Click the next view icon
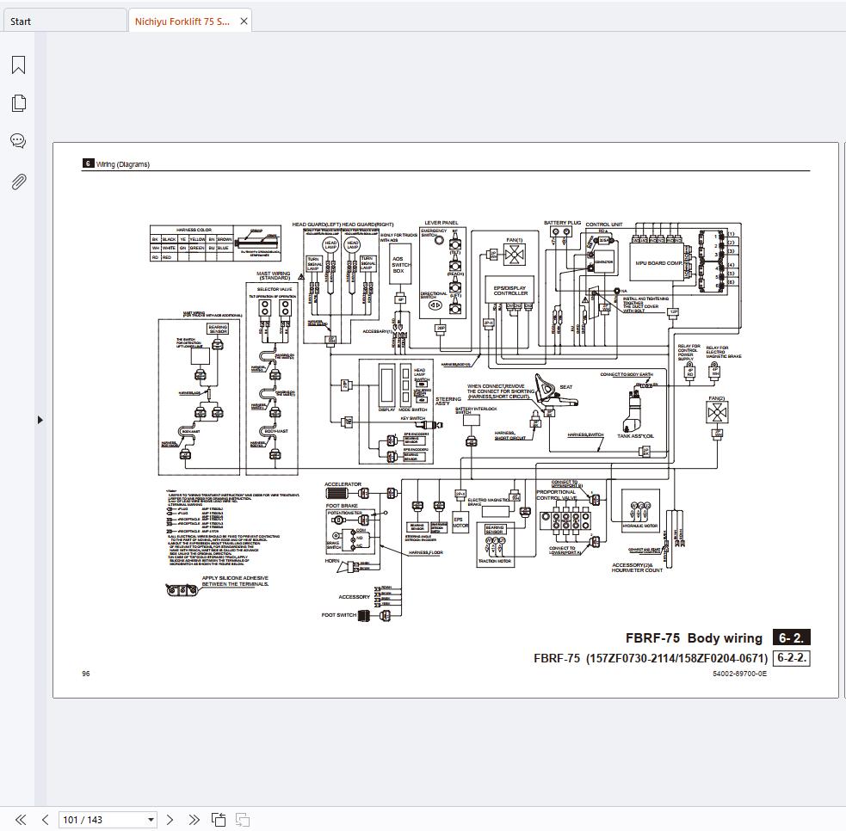 click(x=242, y=820)
